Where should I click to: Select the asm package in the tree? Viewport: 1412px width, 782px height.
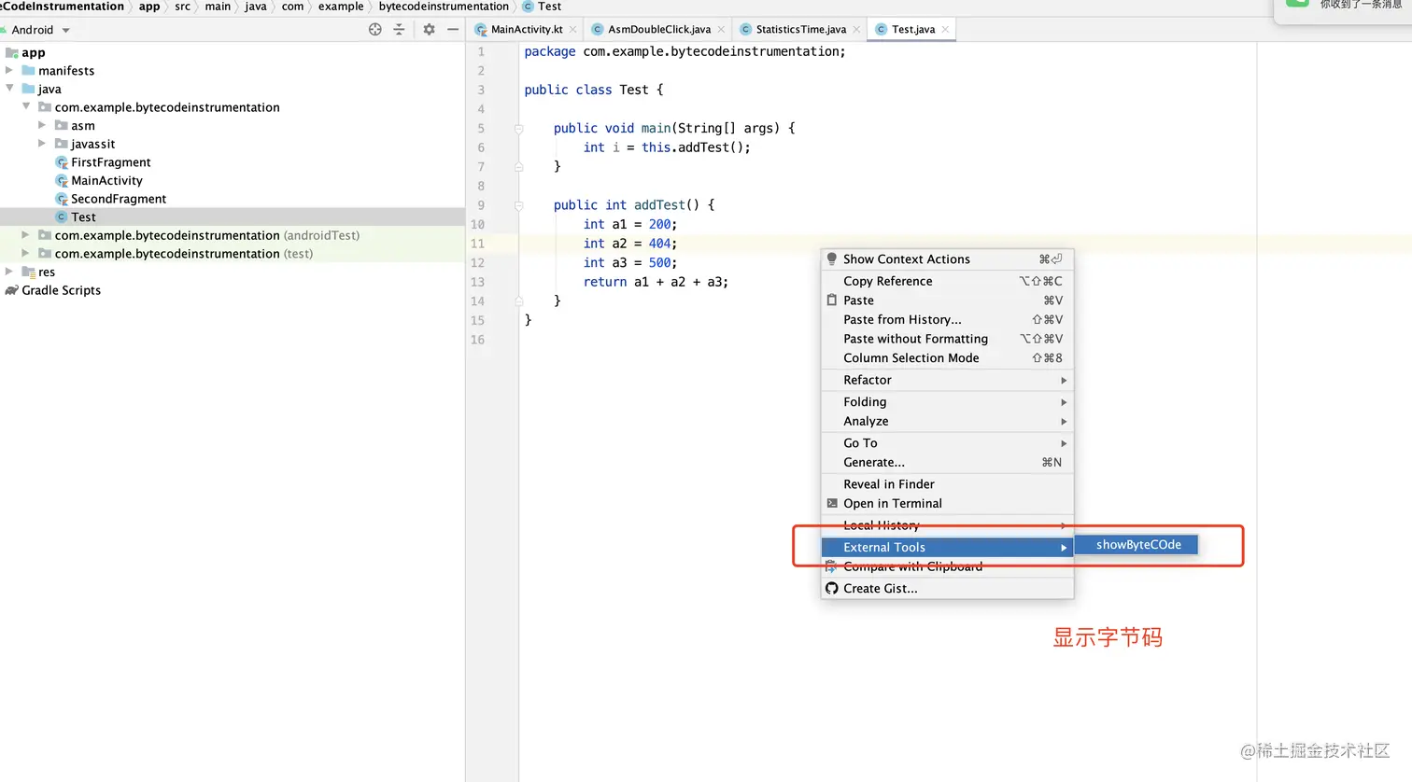pos(233,125)
